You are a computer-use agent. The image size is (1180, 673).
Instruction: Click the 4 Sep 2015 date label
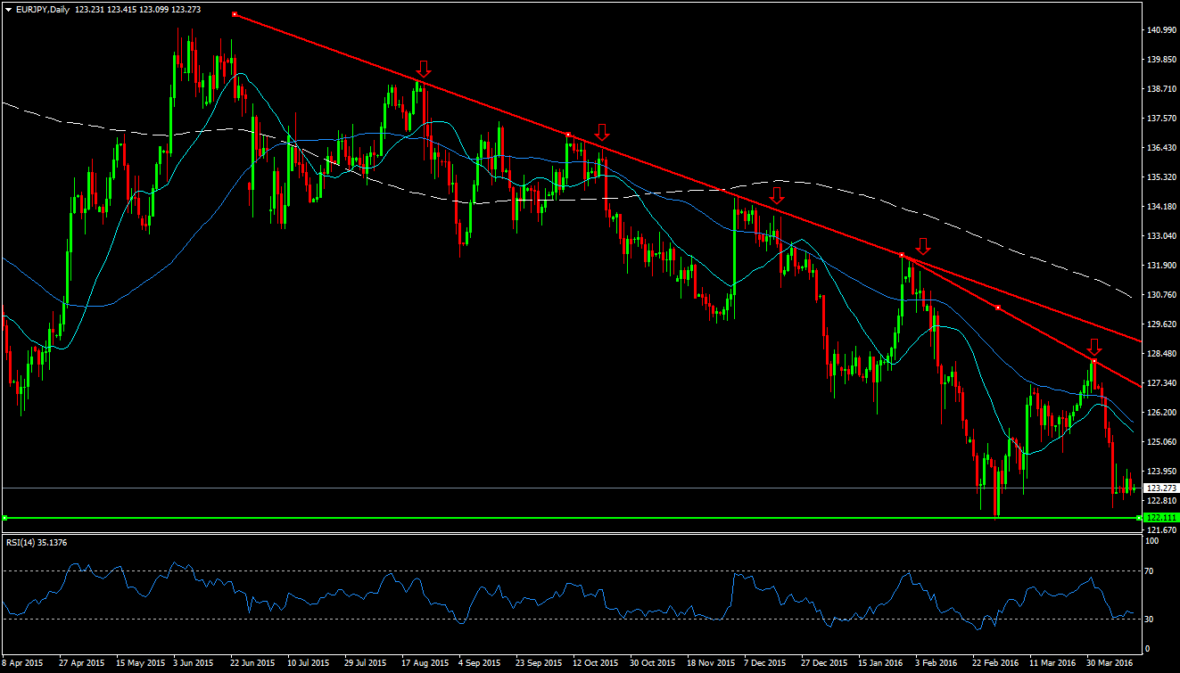480,663
